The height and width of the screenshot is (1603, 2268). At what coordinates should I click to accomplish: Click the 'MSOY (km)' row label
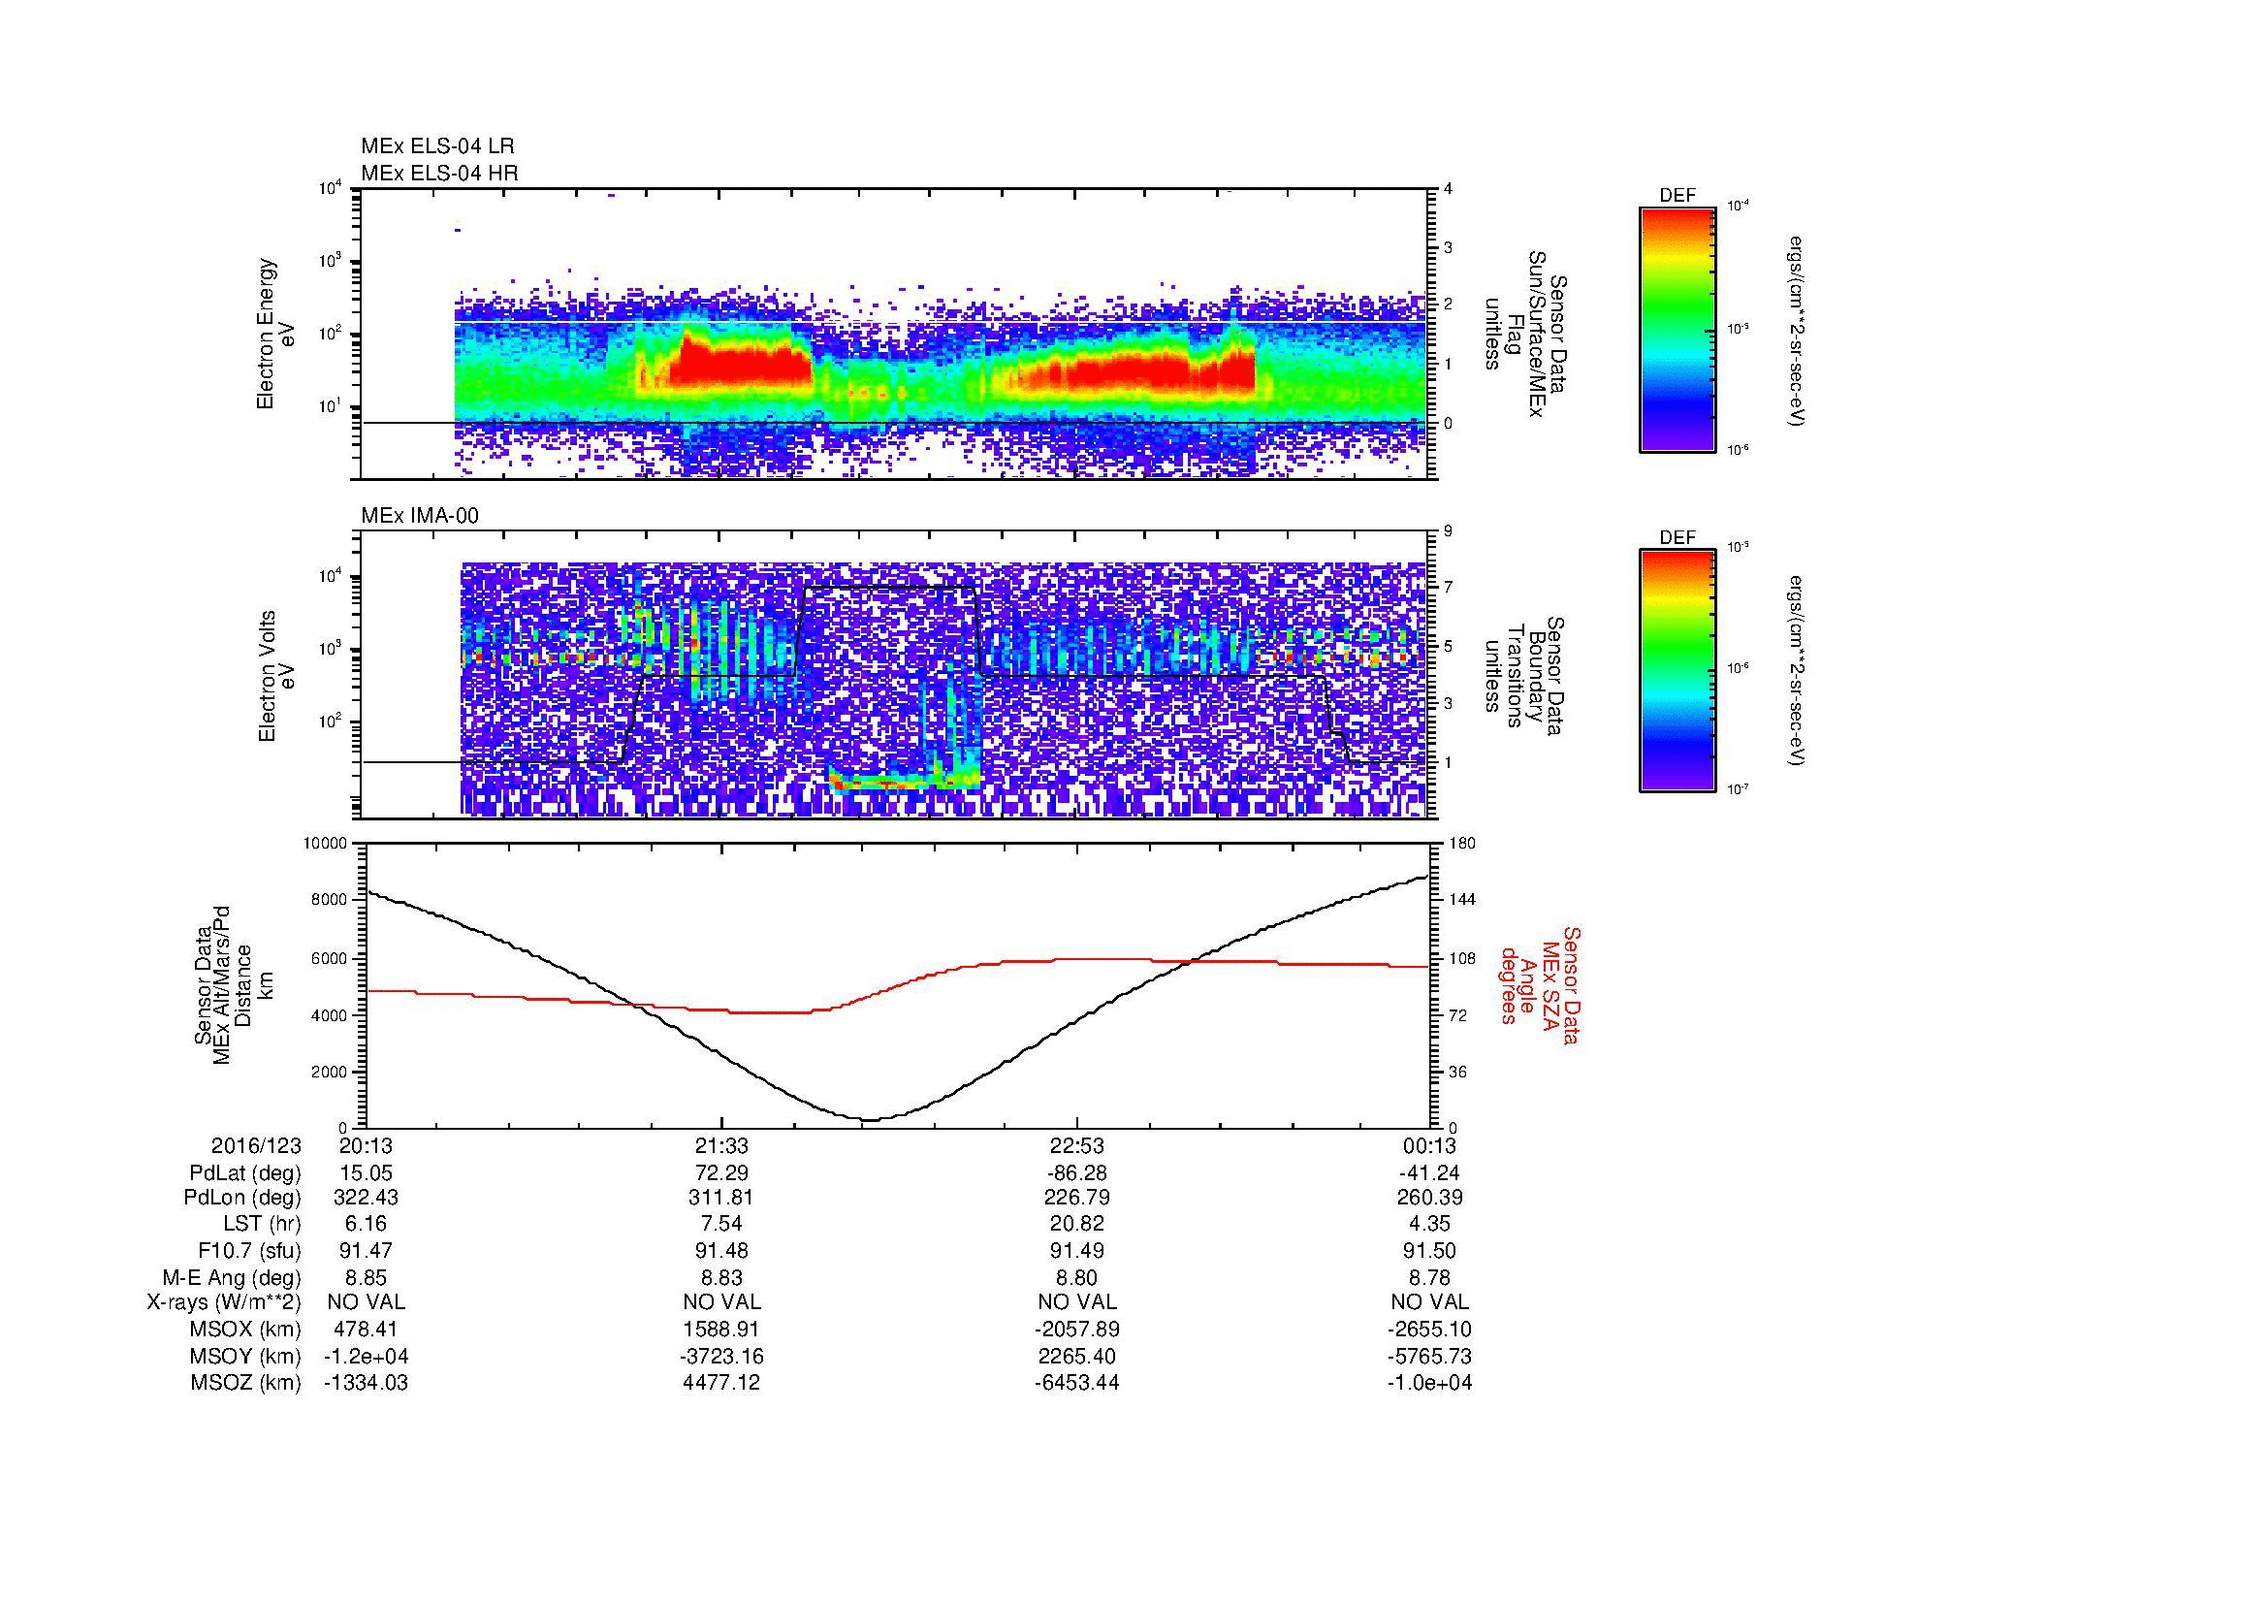point(246,1356)
